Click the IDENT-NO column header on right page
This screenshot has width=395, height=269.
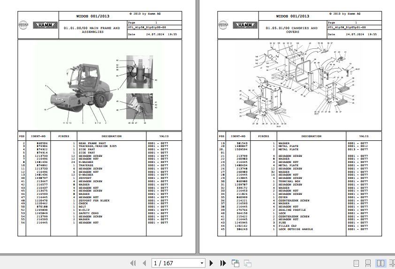click(238, 136)
